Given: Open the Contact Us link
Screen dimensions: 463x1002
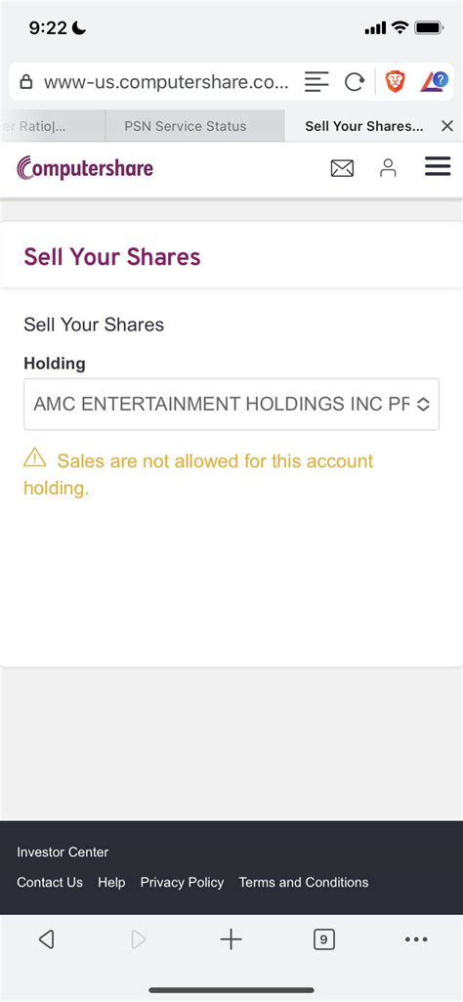Looking at the screenshot, I should coord(50,883).
